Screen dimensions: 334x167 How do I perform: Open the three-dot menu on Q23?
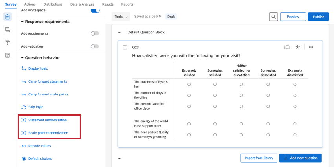[311, 47]
